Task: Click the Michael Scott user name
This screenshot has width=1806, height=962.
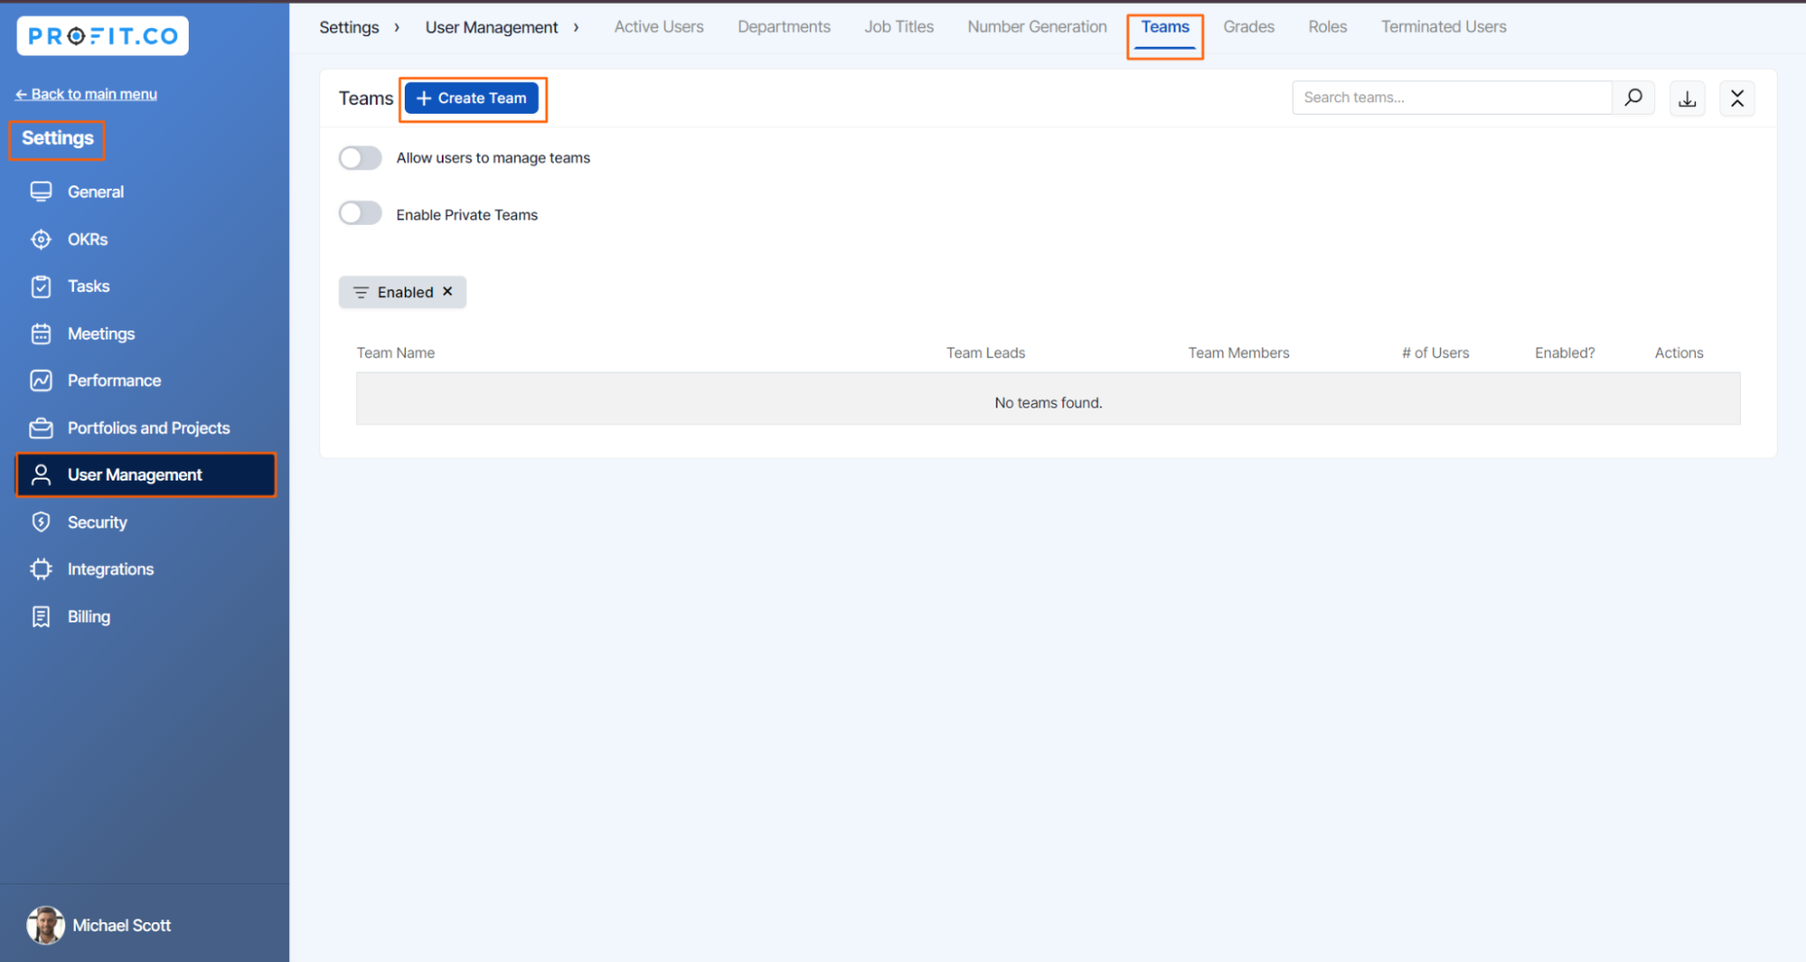Action: point(121,926)
